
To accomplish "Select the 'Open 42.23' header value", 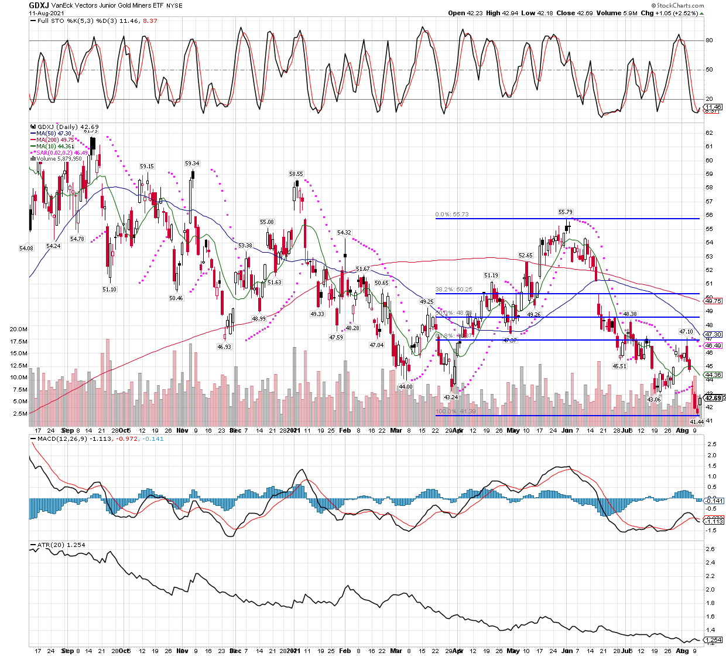I will point(466,13).
